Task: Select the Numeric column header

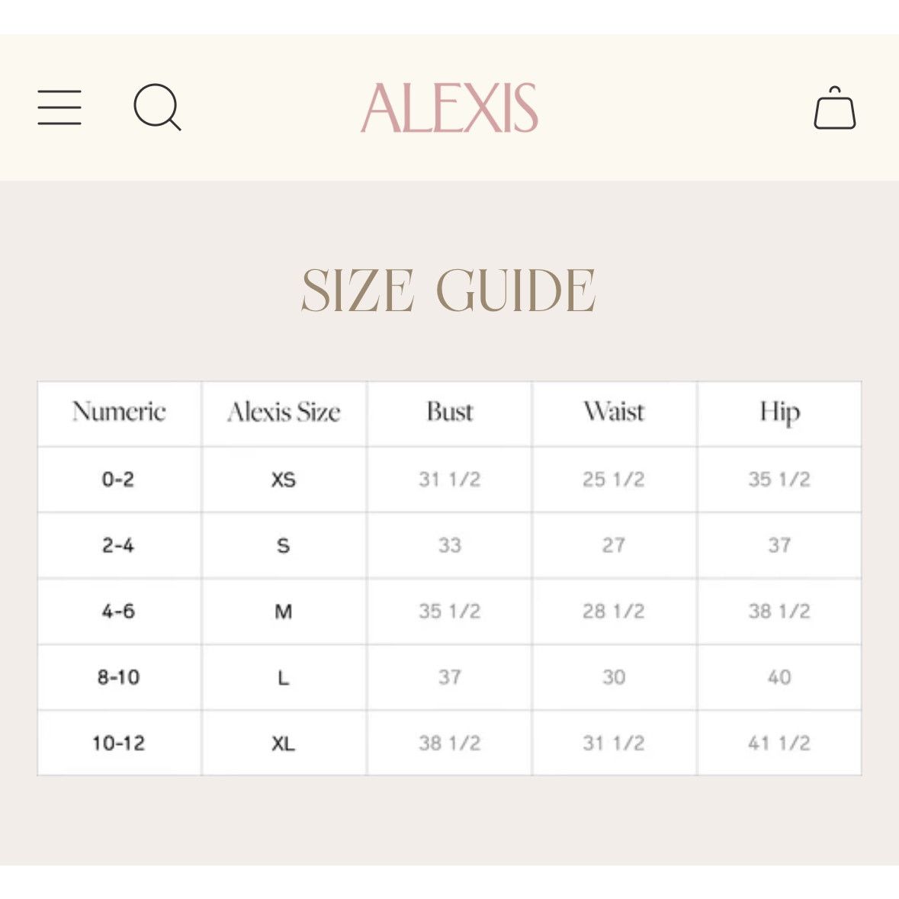Action: click(x=119, y=413)
